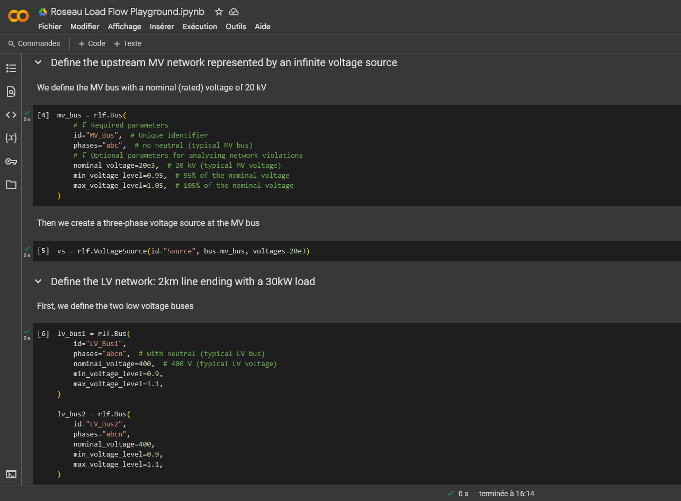Click the line id="LV_Bus1"
681x501 pixels.
pyautogui.click(x=100, y=343)
